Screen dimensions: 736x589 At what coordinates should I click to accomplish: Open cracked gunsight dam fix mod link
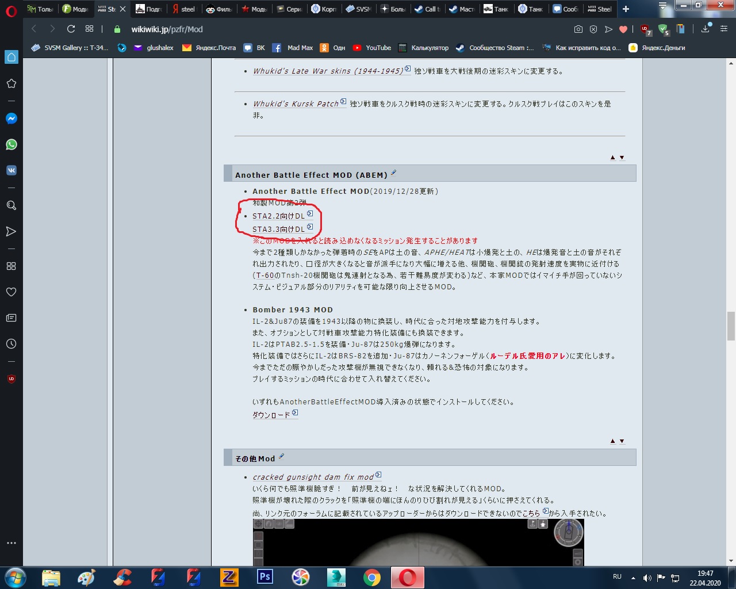[x=313, y=477]
